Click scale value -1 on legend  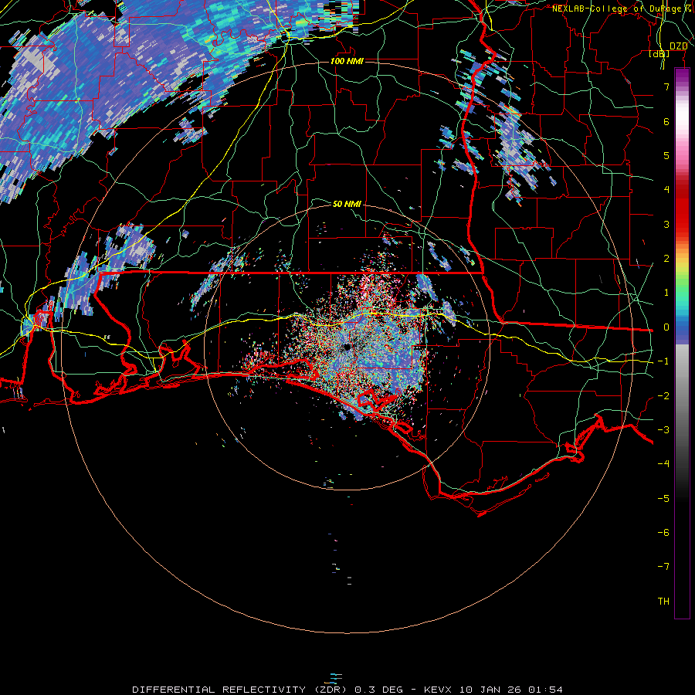coord(663,361)
